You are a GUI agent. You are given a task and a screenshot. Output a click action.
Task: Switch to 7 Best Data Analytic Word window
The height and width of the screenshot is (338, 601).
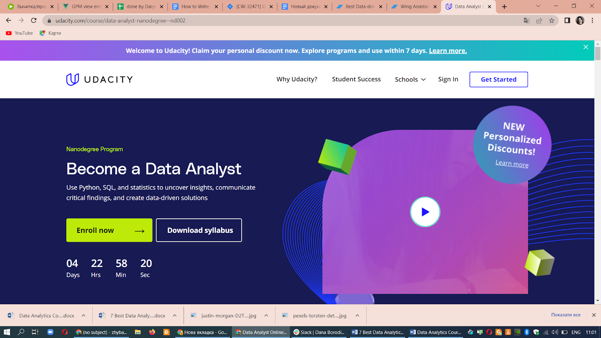[x=378, y=332]
